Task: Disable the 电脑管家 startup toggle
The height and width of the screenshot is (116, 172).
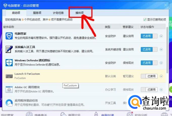Action: click(149, 36)
